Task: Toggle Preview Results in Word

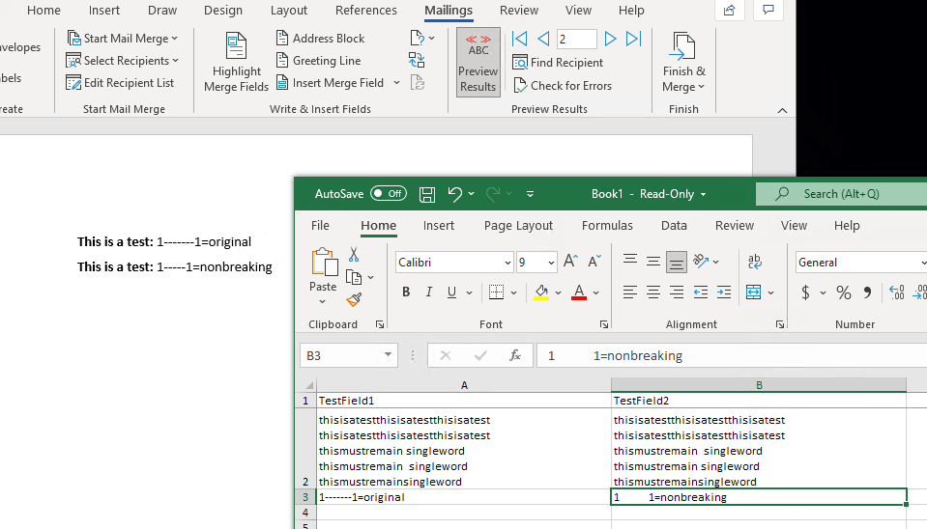Action: (x=478, y=63)
